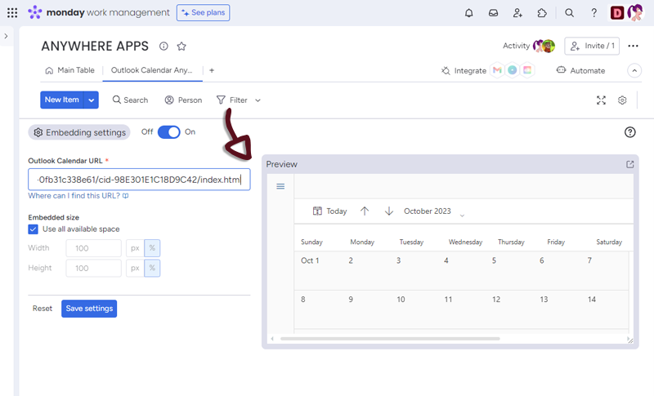Click the help question mark beside embedding settings
Viewport: 654px width, 396px height.
[x=629, y=132]
